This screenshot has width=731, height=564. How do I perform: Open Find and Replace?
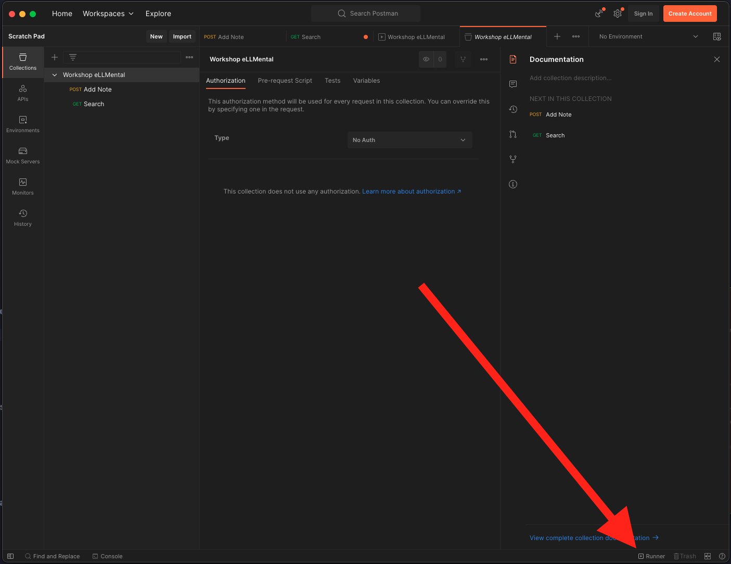pos(53,556)
